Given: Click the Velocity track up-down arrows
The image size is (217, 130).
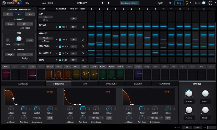Looking at the screenshot, I should tap(57, 40).
